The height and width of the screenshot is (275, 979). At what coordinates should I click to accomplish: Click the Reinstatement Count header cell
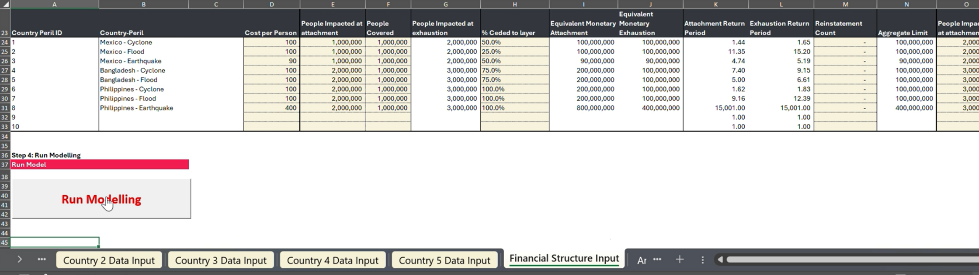(x=845, y=23)
